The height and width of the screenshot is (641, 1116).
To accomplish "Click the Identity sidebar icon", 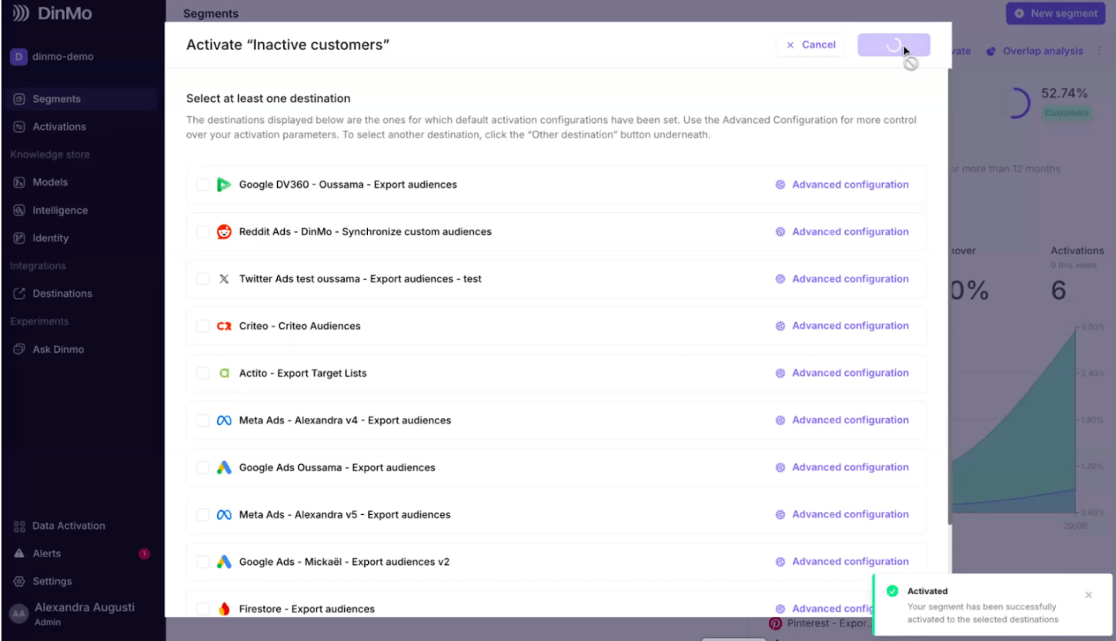I will tap(19, 238).
